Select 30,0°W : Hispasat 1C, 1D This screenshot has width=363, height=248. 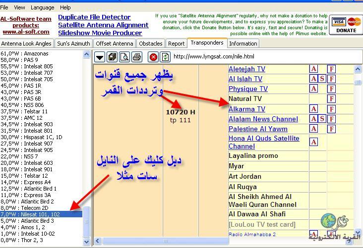31,137
